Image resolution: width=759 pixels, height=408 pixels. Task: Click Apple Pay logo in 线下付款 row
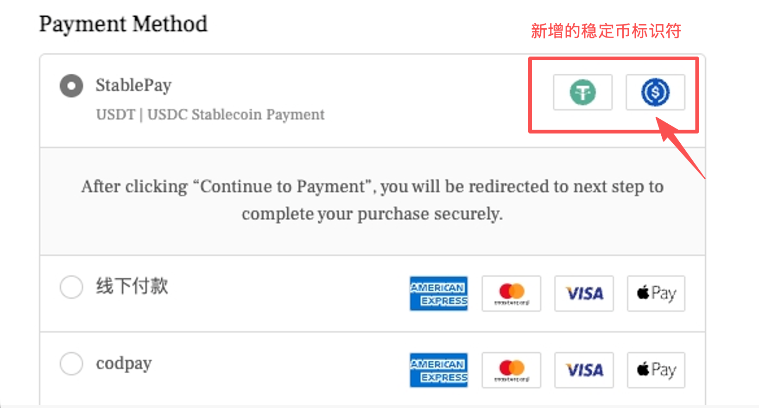click(x=656, y=293)
